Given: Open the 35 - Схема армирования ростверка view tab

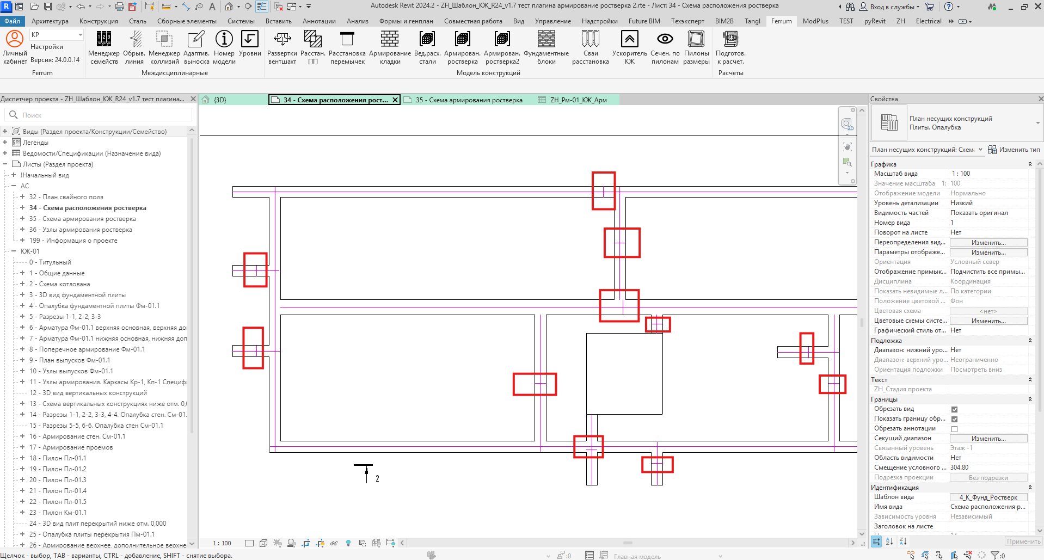Looking at the screenshot, I should (x=469, y=100).
